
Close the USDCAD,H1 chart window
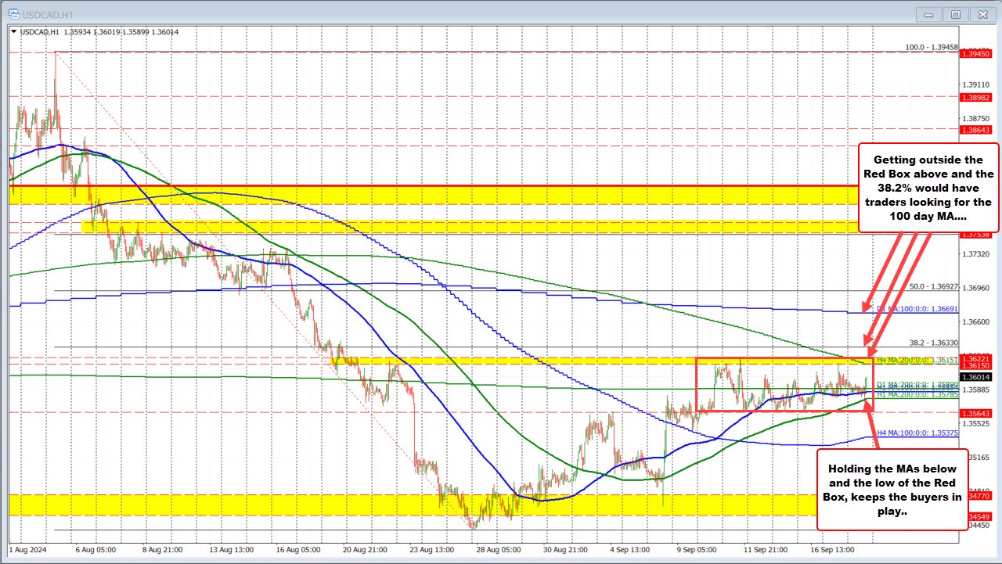click(x=981, y=14)
